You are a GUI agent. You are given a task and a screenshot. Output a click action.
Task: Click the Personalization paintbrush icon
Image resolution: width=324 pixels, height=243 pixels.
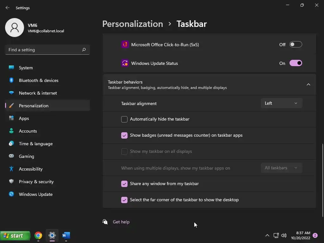pos(11,106)
